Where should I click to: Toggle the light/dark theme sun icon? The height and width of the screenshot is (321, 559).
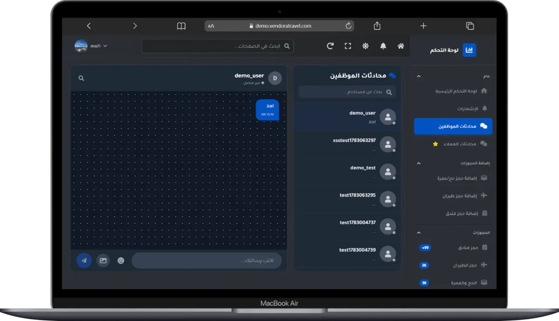click(x=366, y=46)
